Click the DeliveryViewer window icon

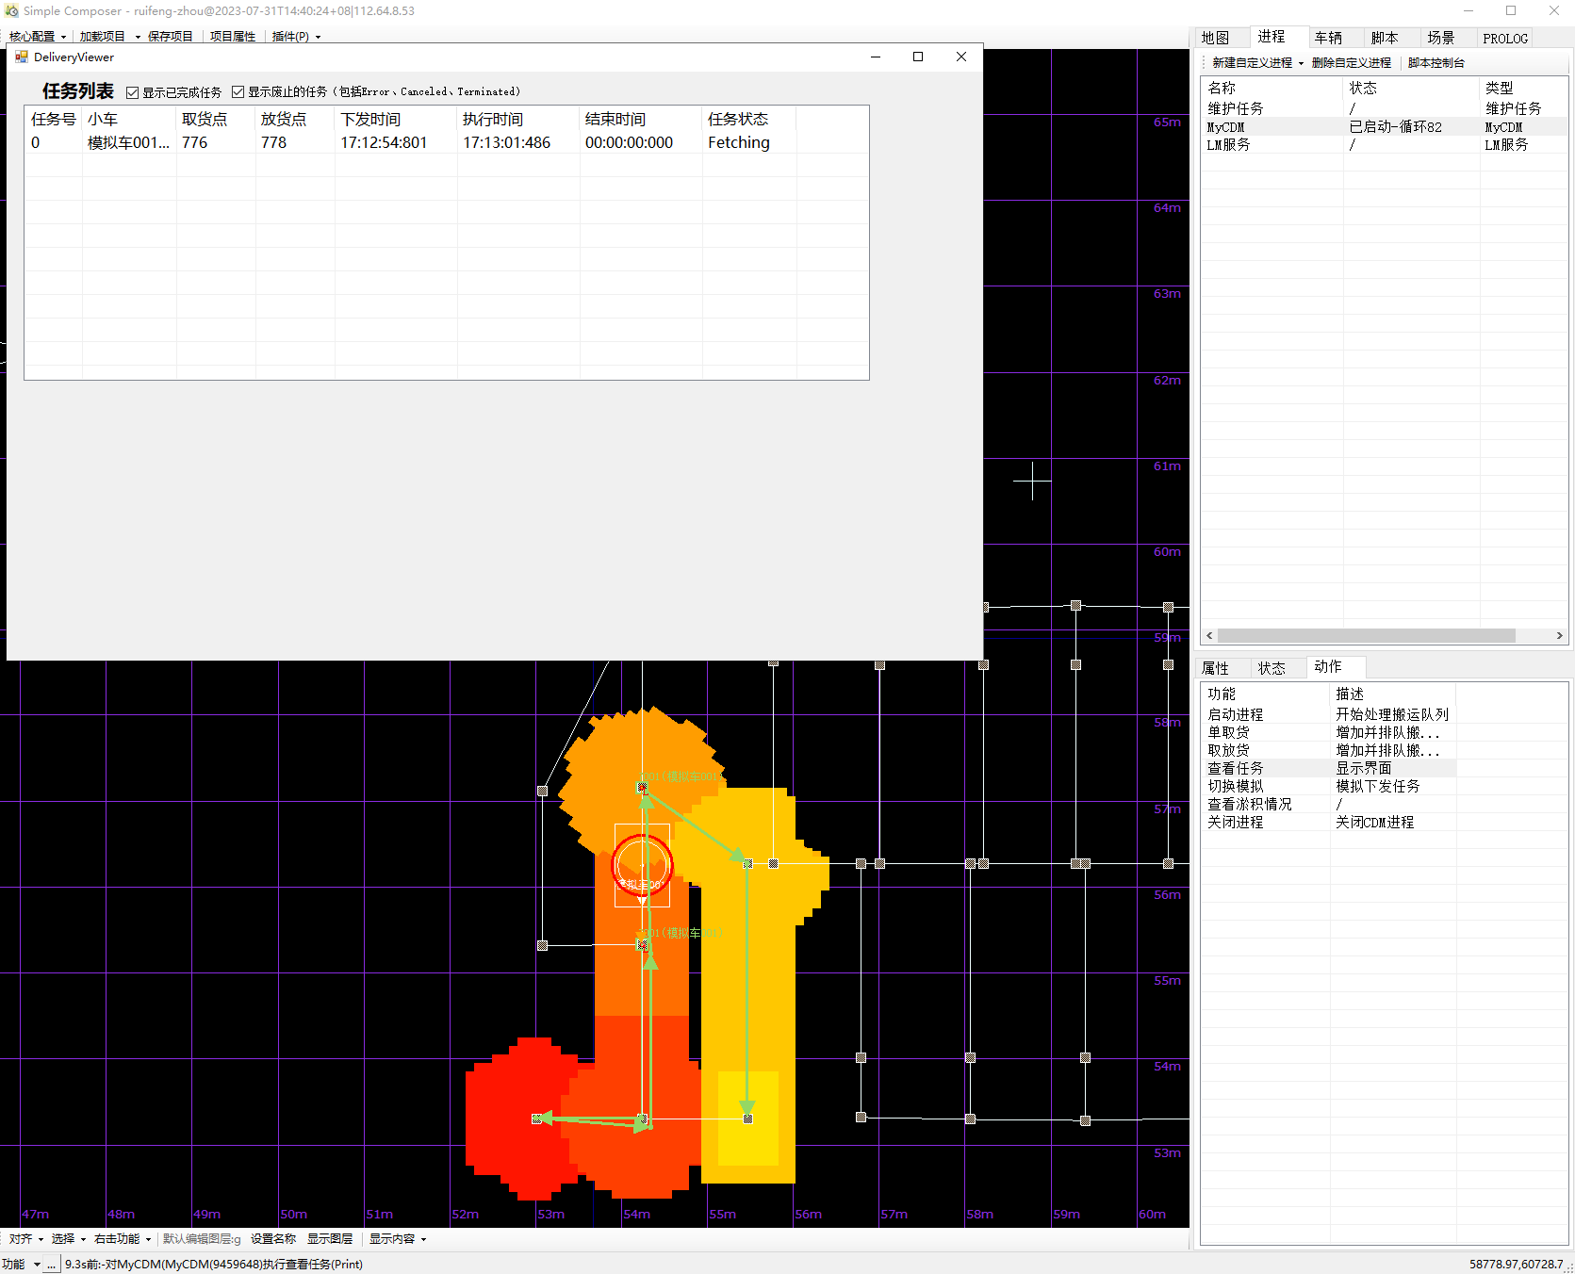21,57
